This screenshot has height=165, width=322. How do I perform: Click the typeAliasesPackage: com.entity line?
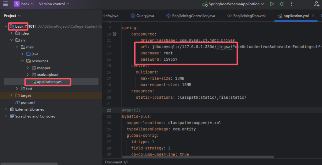[x=161, y=129]
